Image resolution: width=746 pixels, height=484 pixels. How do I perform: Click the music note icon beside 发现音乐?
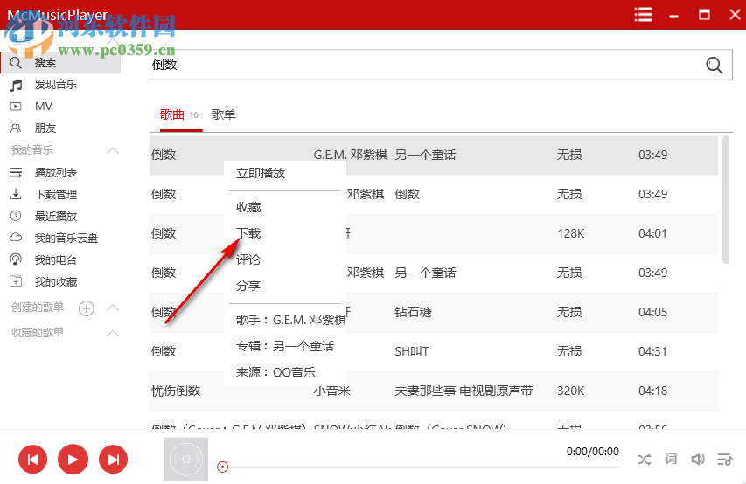pyautogui.click(x=16, y=85)
